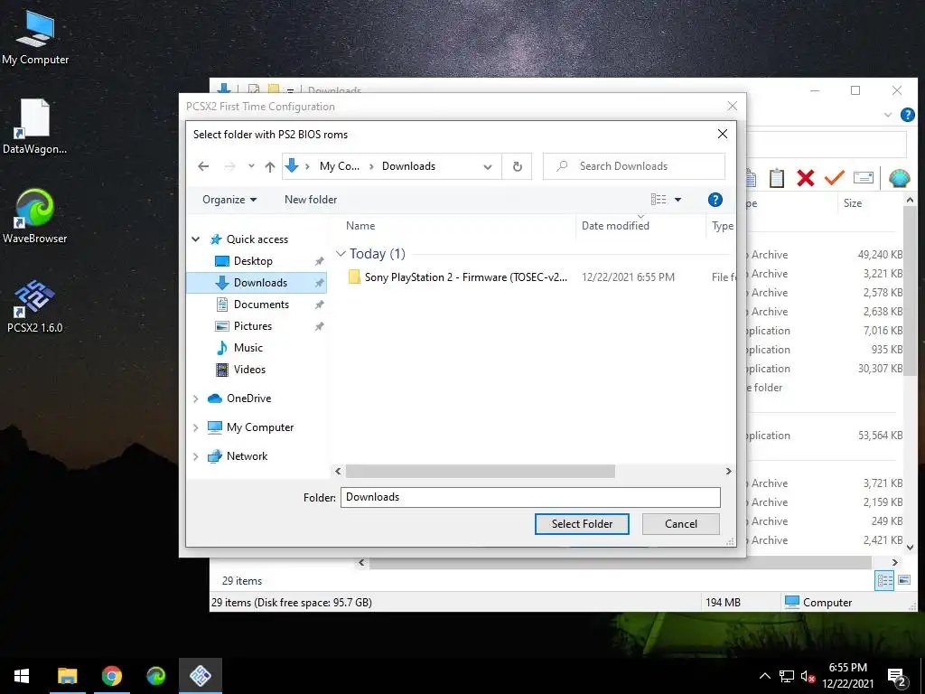Open File Explorer from the taskbar
Viewport: 925px width, 694px height.
point(67,676)
